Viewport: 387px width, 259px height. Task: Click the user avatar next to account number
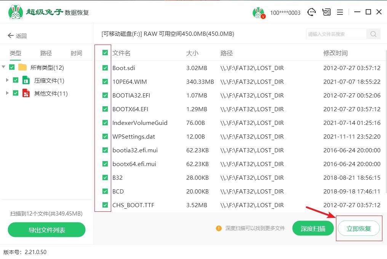pyautogui.click(x=258, y=13)
